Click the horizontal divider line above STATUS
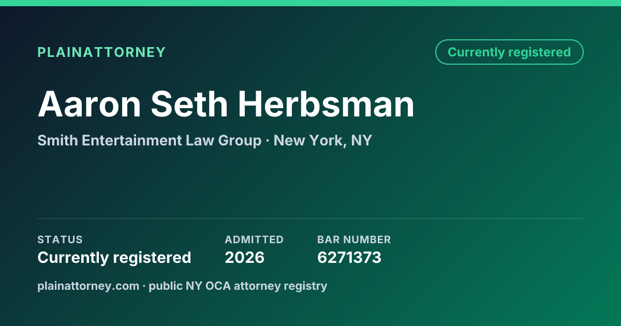Viewport: 621px width, 326px height. pos(310,218)
